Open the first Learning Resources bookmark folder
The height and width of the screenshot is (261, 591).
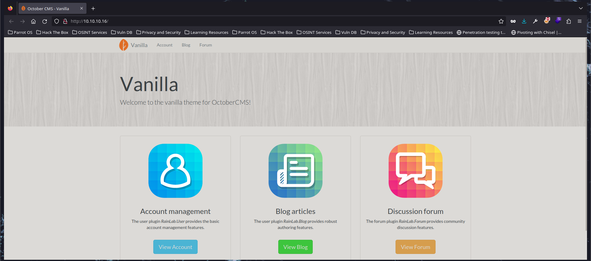[207, 32]
